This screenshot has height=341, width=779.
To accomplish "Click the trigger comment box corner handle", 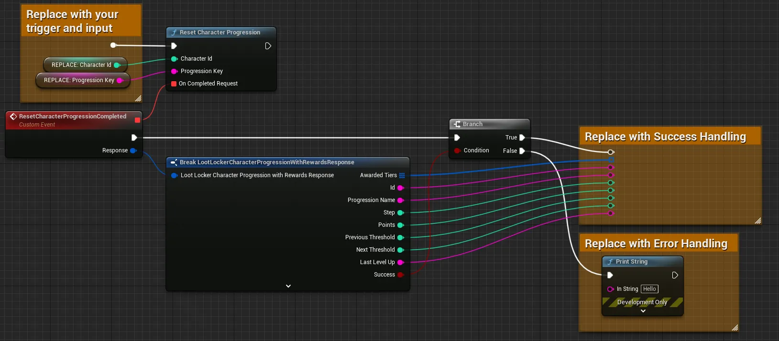I will point(138,98).
